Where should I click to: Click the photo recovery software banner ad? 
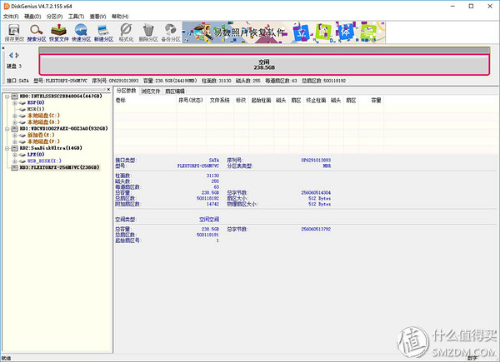coord(284,32)
